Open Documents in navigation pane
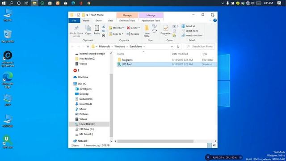This screenshot has height=161, width=286. click(x=86, y=99)
